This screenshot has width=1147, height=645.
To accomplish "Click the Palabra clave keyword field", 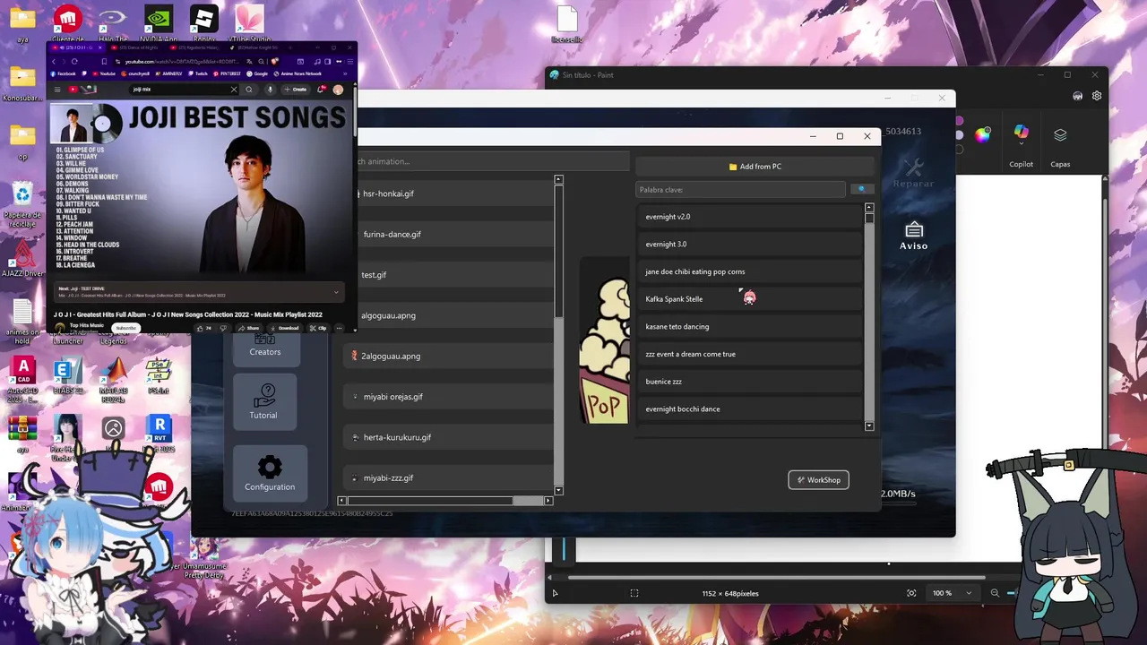I will [x=740, y=189].
